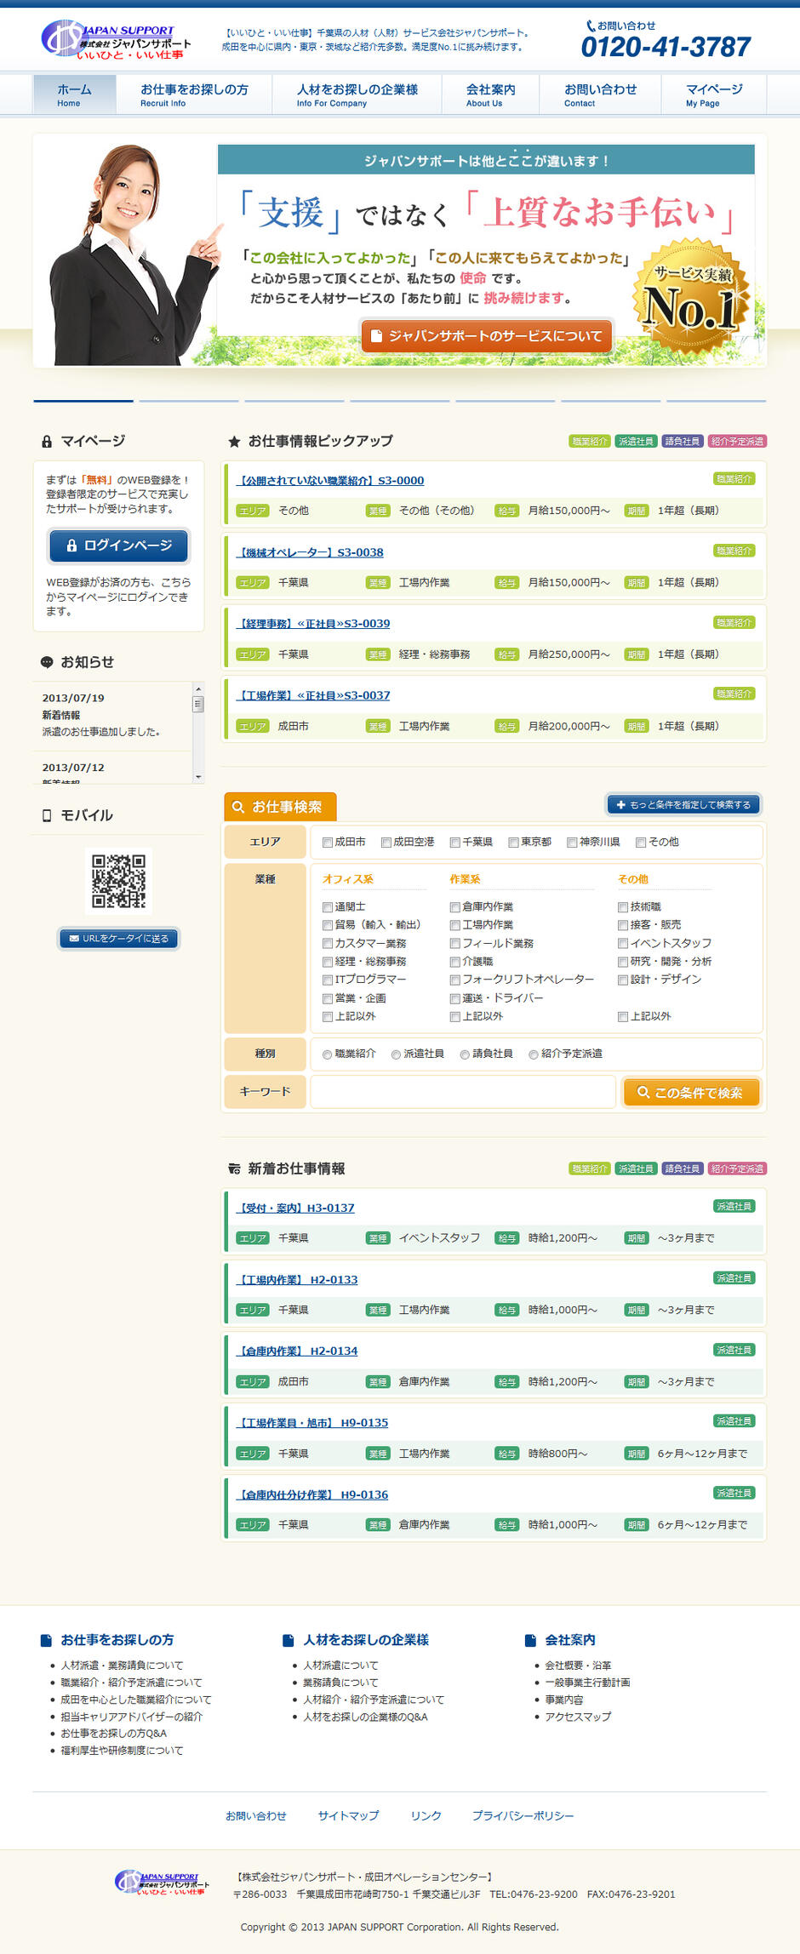Image resolution: width=800 pixels, height=1954 pixels.
Task: Click the document icon beside footer 会社案内
Action: pos(530,1640)
